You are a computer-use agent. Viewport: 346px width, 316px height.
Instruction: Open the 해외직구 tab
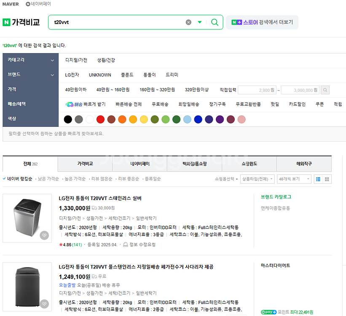click(304, 163)
